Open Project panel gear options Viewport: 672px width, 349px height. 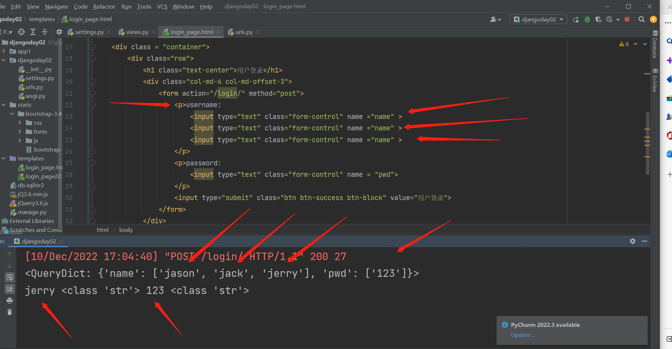click(59, 32)
